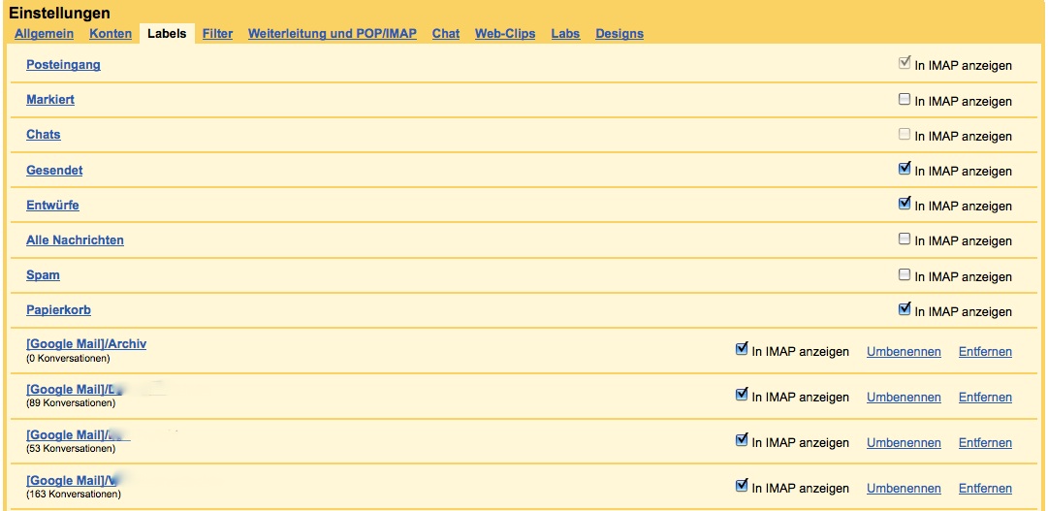The height and width of the screenshot is (511, 1048).
Task: Uncheck IMAP box for 89 Konversationen label
Action: click(x=742, y=396)
